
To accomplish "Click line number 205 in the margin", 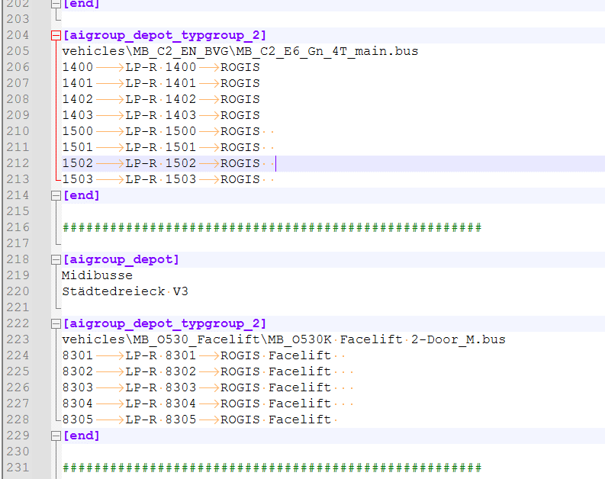I will 17,51.
